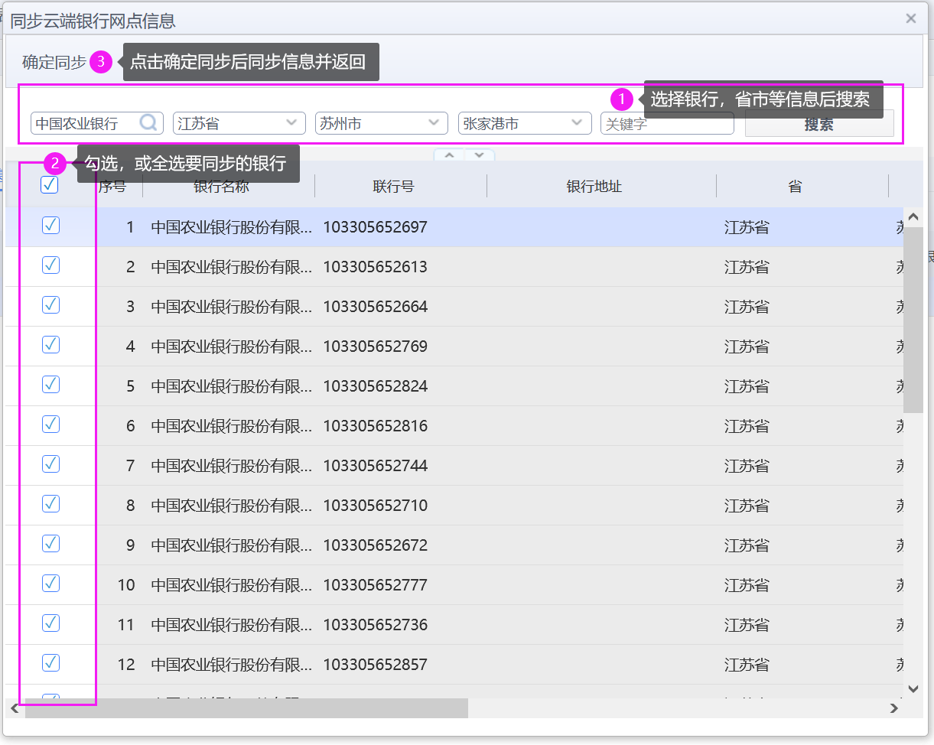Click the magnifier icon in bank field
The width and height of the screenshot is (934, 745).
coord(148,122)
